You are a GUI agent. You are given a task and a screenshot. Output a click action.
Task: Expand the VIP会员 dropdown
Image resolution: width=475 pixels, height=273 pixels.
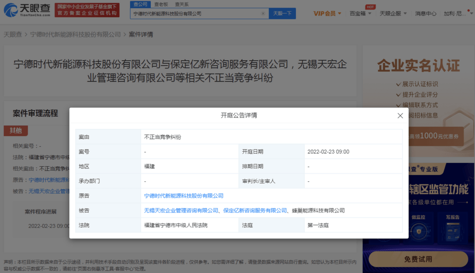[327, 13]
